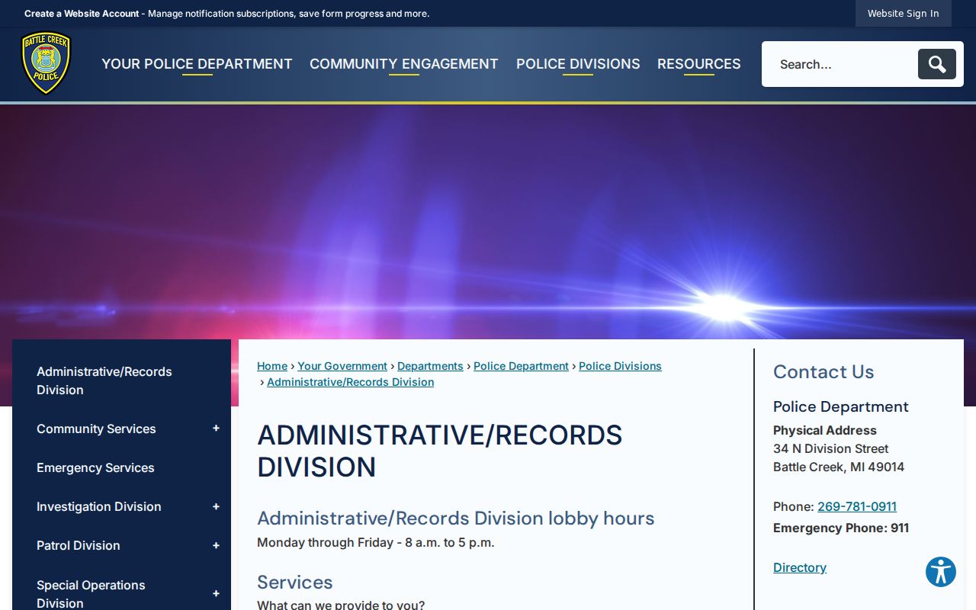976x610 pixels.
Task: Call the phone number 269-781-0911 link
Action: [857, 506]
